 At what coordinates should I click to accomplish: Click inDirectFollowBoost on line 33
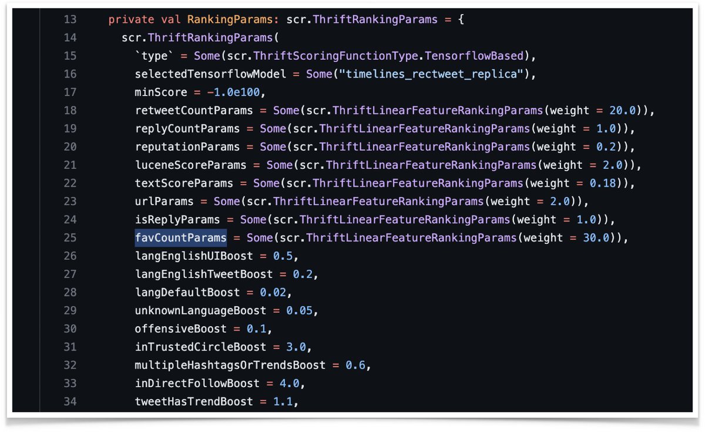[197, 383]
